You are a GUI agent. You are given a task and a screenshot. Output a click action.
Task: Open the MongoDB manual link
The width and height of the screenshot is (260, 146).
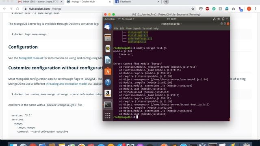tap(31, 58)
